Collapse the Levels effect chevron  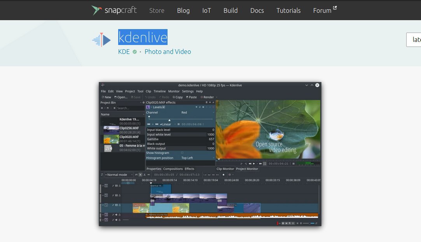[152, 107]
